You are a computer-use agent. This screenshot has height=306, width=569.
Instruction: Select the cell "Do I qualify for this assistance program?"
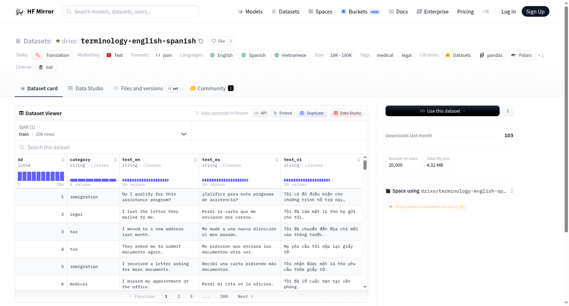[159, 197]
